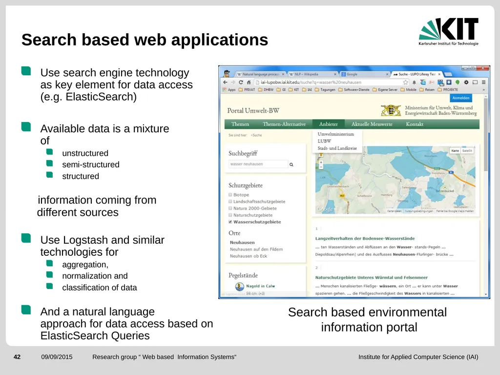The width and height of the screenshot is (500, 375).
Task: Check the Naturschutzgebiete checkbox
Action: (230, 215)
